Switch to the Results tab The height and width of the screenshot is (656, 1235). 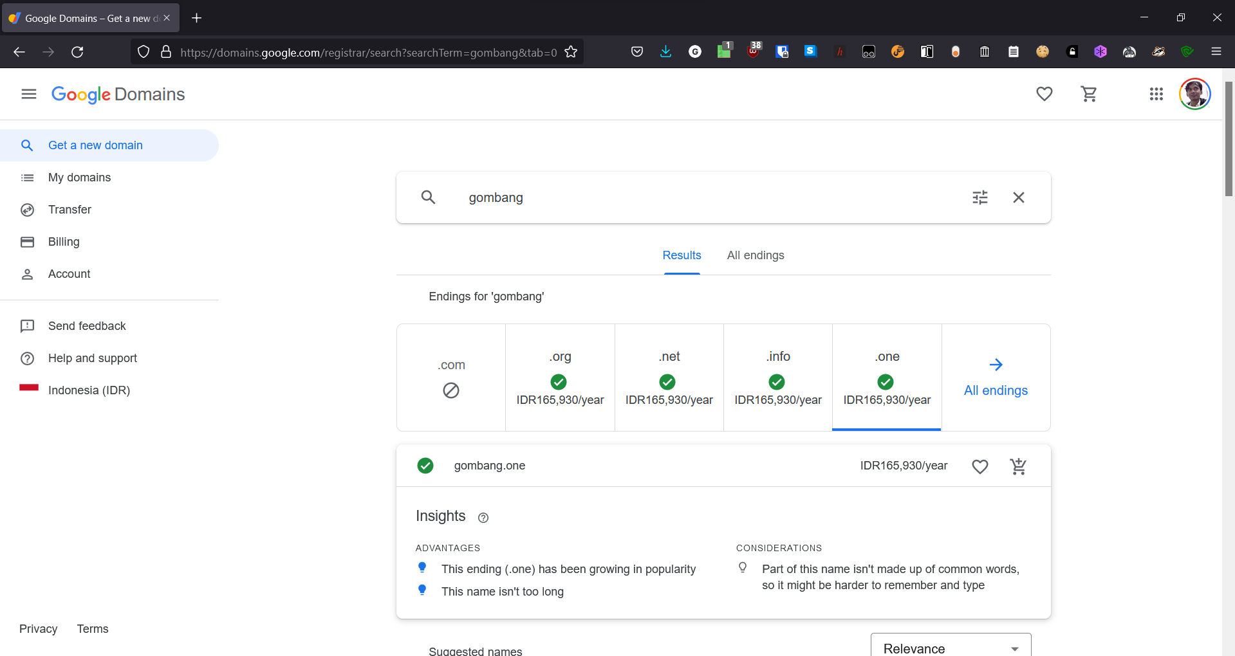tap(682, 255)
